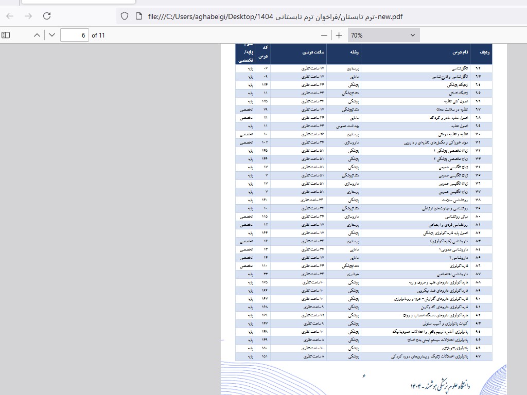The width and height of the screenshot is (527, 395).
Task: Select 'زبان انگلیسی عمومی' in row ۷۷
Action: point(453,192)
